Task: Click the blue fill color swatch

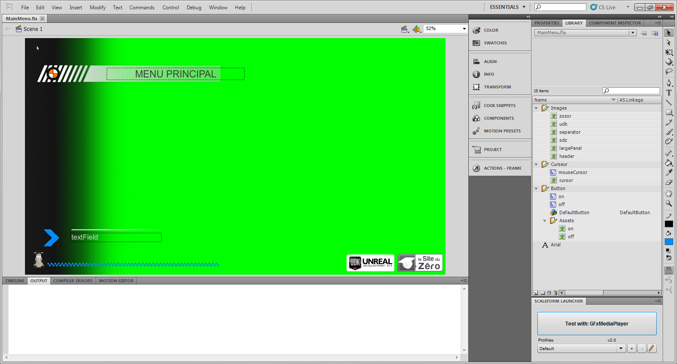Action: coord(669,242)
